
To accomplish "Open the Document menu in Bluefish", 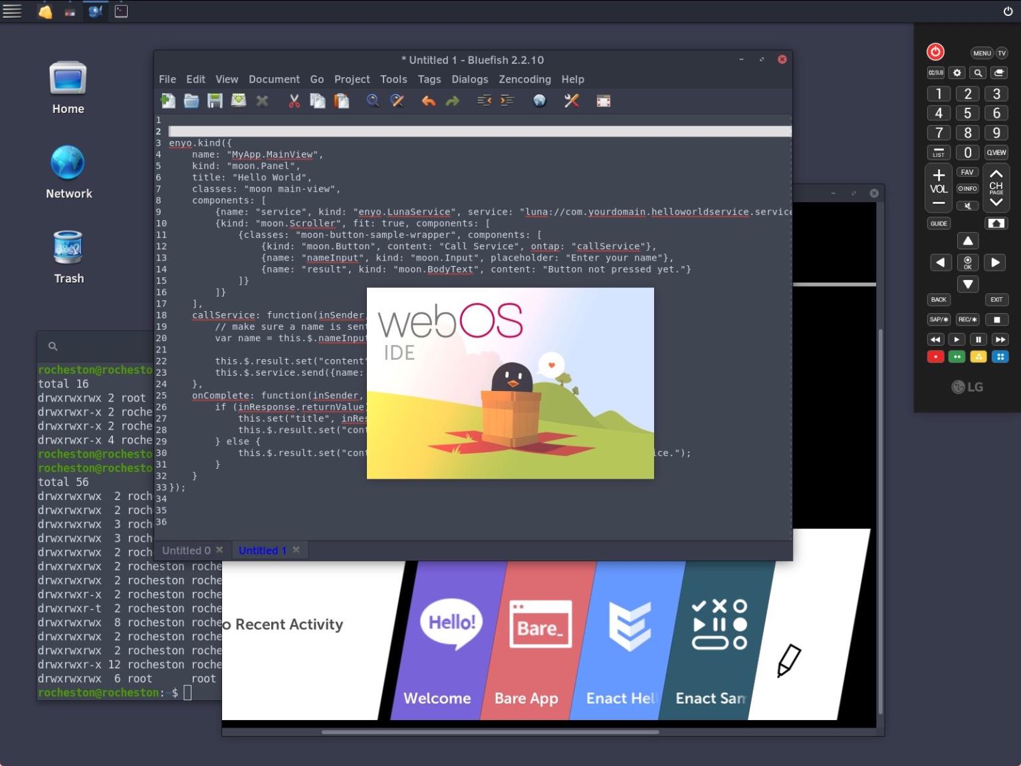I will click(274, 79).
